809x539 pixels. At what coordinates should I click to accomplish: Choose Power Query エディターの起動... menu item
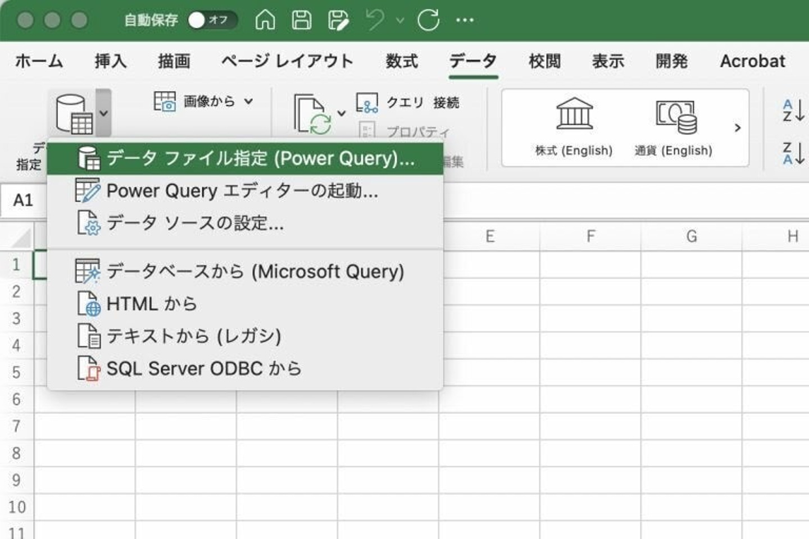tap(246, 191)
